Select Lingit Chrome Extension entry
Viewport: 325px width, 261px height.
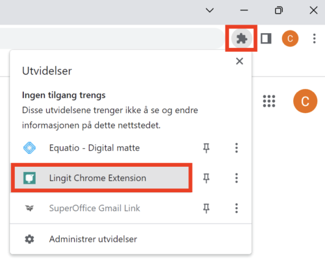101,178
